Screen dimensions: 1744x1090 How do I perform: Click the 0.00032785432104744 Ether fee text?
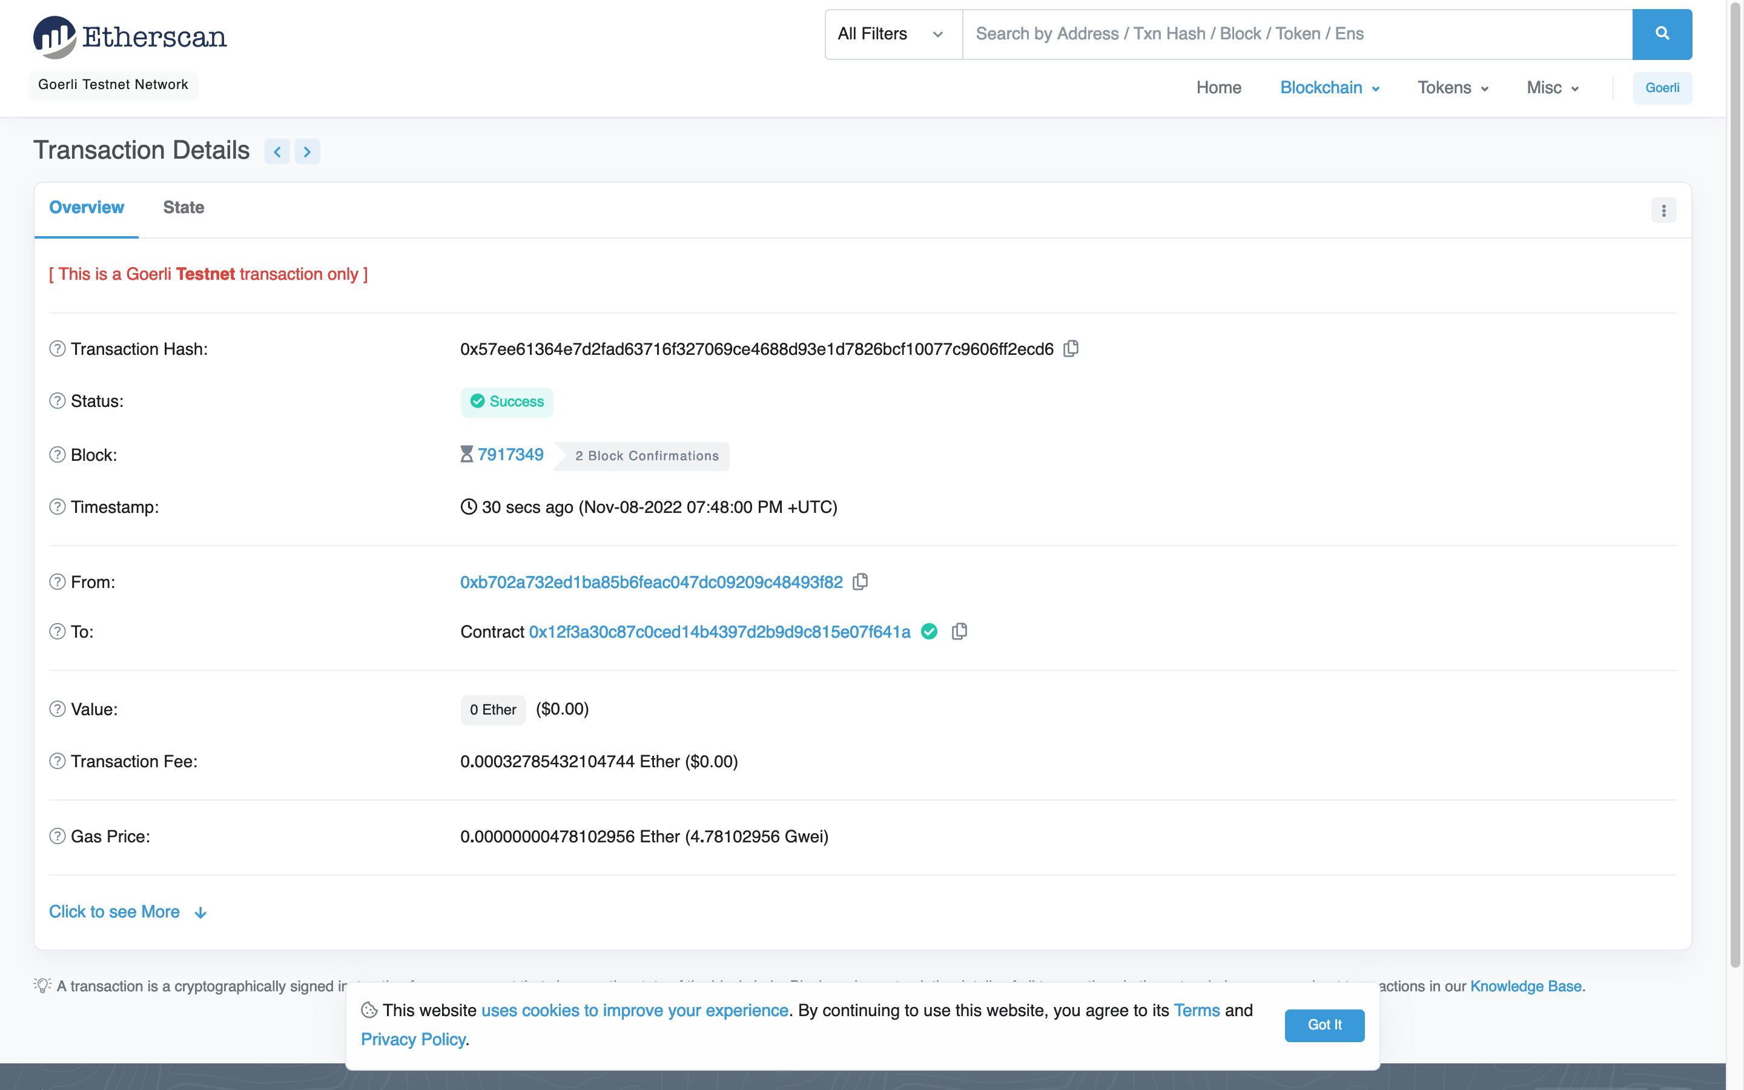599,762
